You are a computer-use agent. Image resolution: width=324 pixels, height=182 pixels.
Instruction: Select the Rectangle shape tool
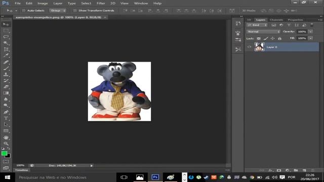pos(6,131)
